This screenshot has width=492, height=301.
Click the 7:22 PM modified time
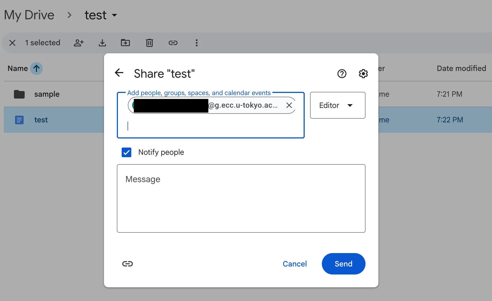coord(450,120)
